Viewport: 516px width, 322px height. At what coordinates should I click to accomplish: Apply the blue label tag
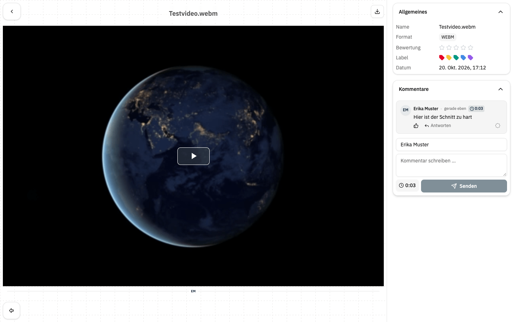tap(463, 58)
